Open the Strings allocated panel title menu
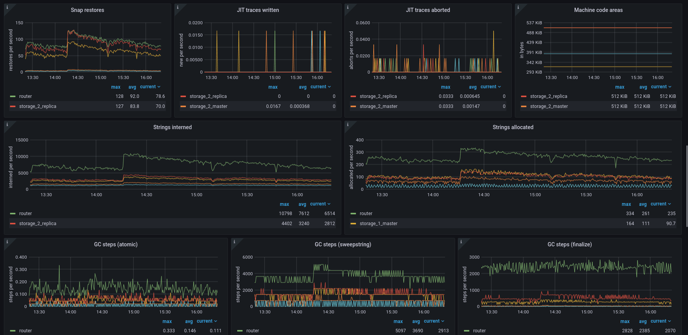The width and height of the screenshot is (688, 335). [x=513, y=127]
